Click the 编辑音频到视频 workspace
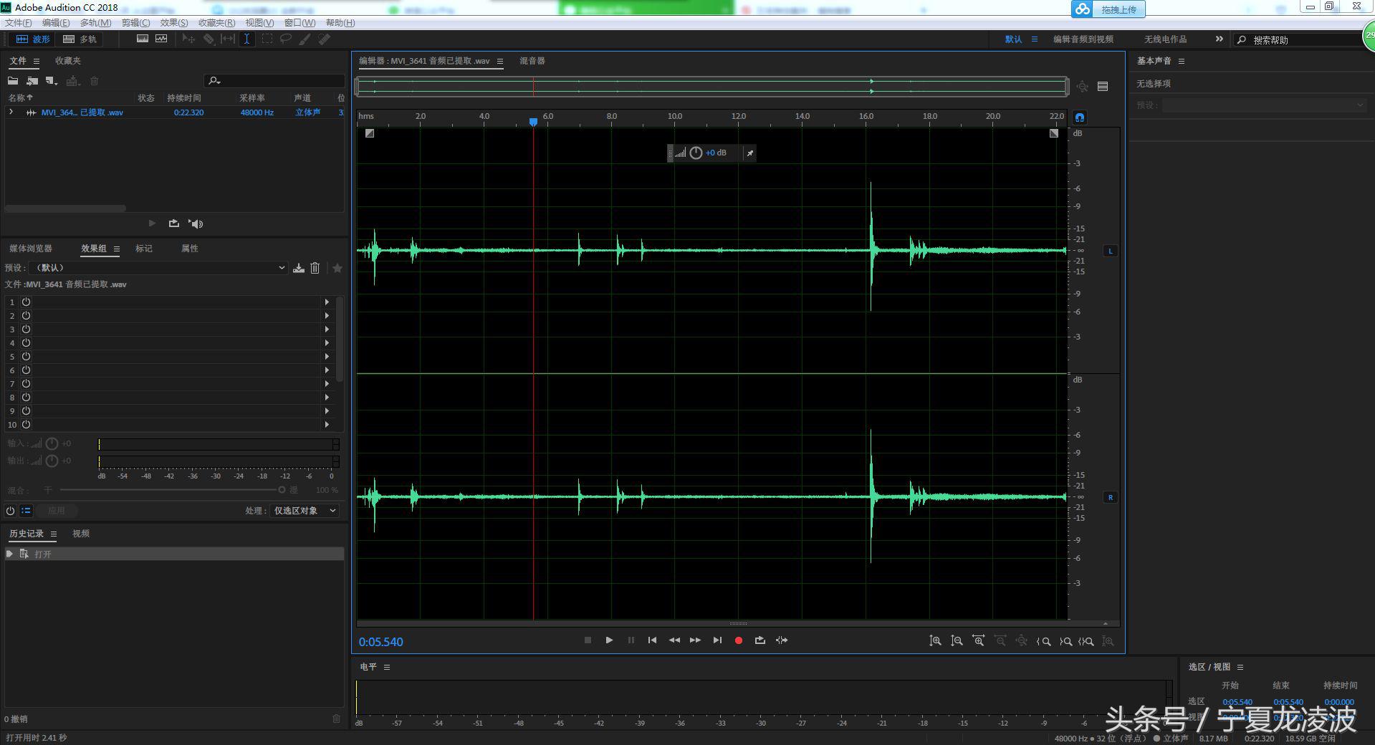 coord(1083,39)
